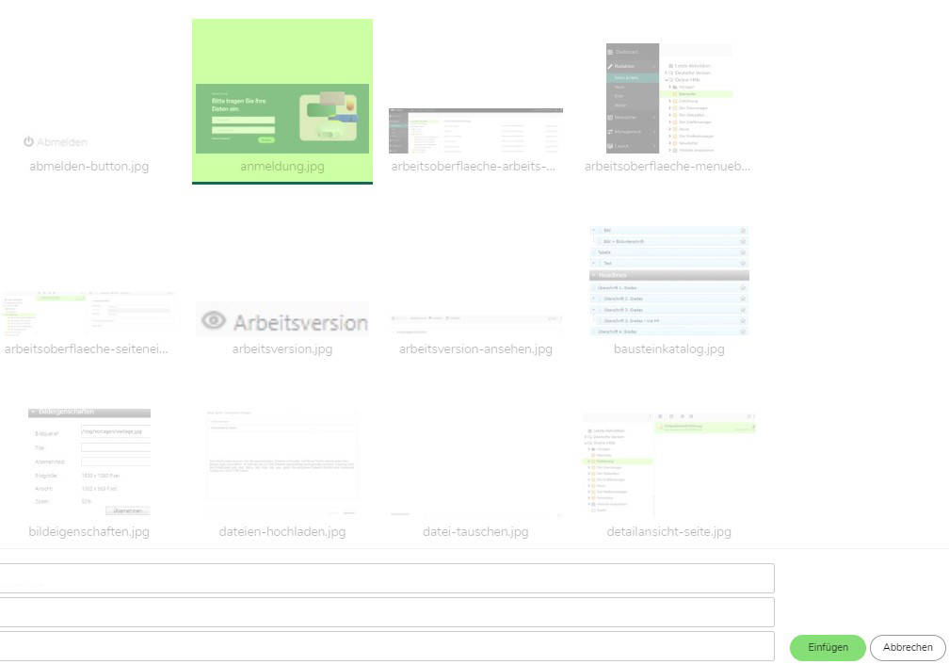The width and height of the screenshot is (949, 664).
Task: Select the bildeigenschaften.jpg image thumbnail
Action: pos(88,462)
